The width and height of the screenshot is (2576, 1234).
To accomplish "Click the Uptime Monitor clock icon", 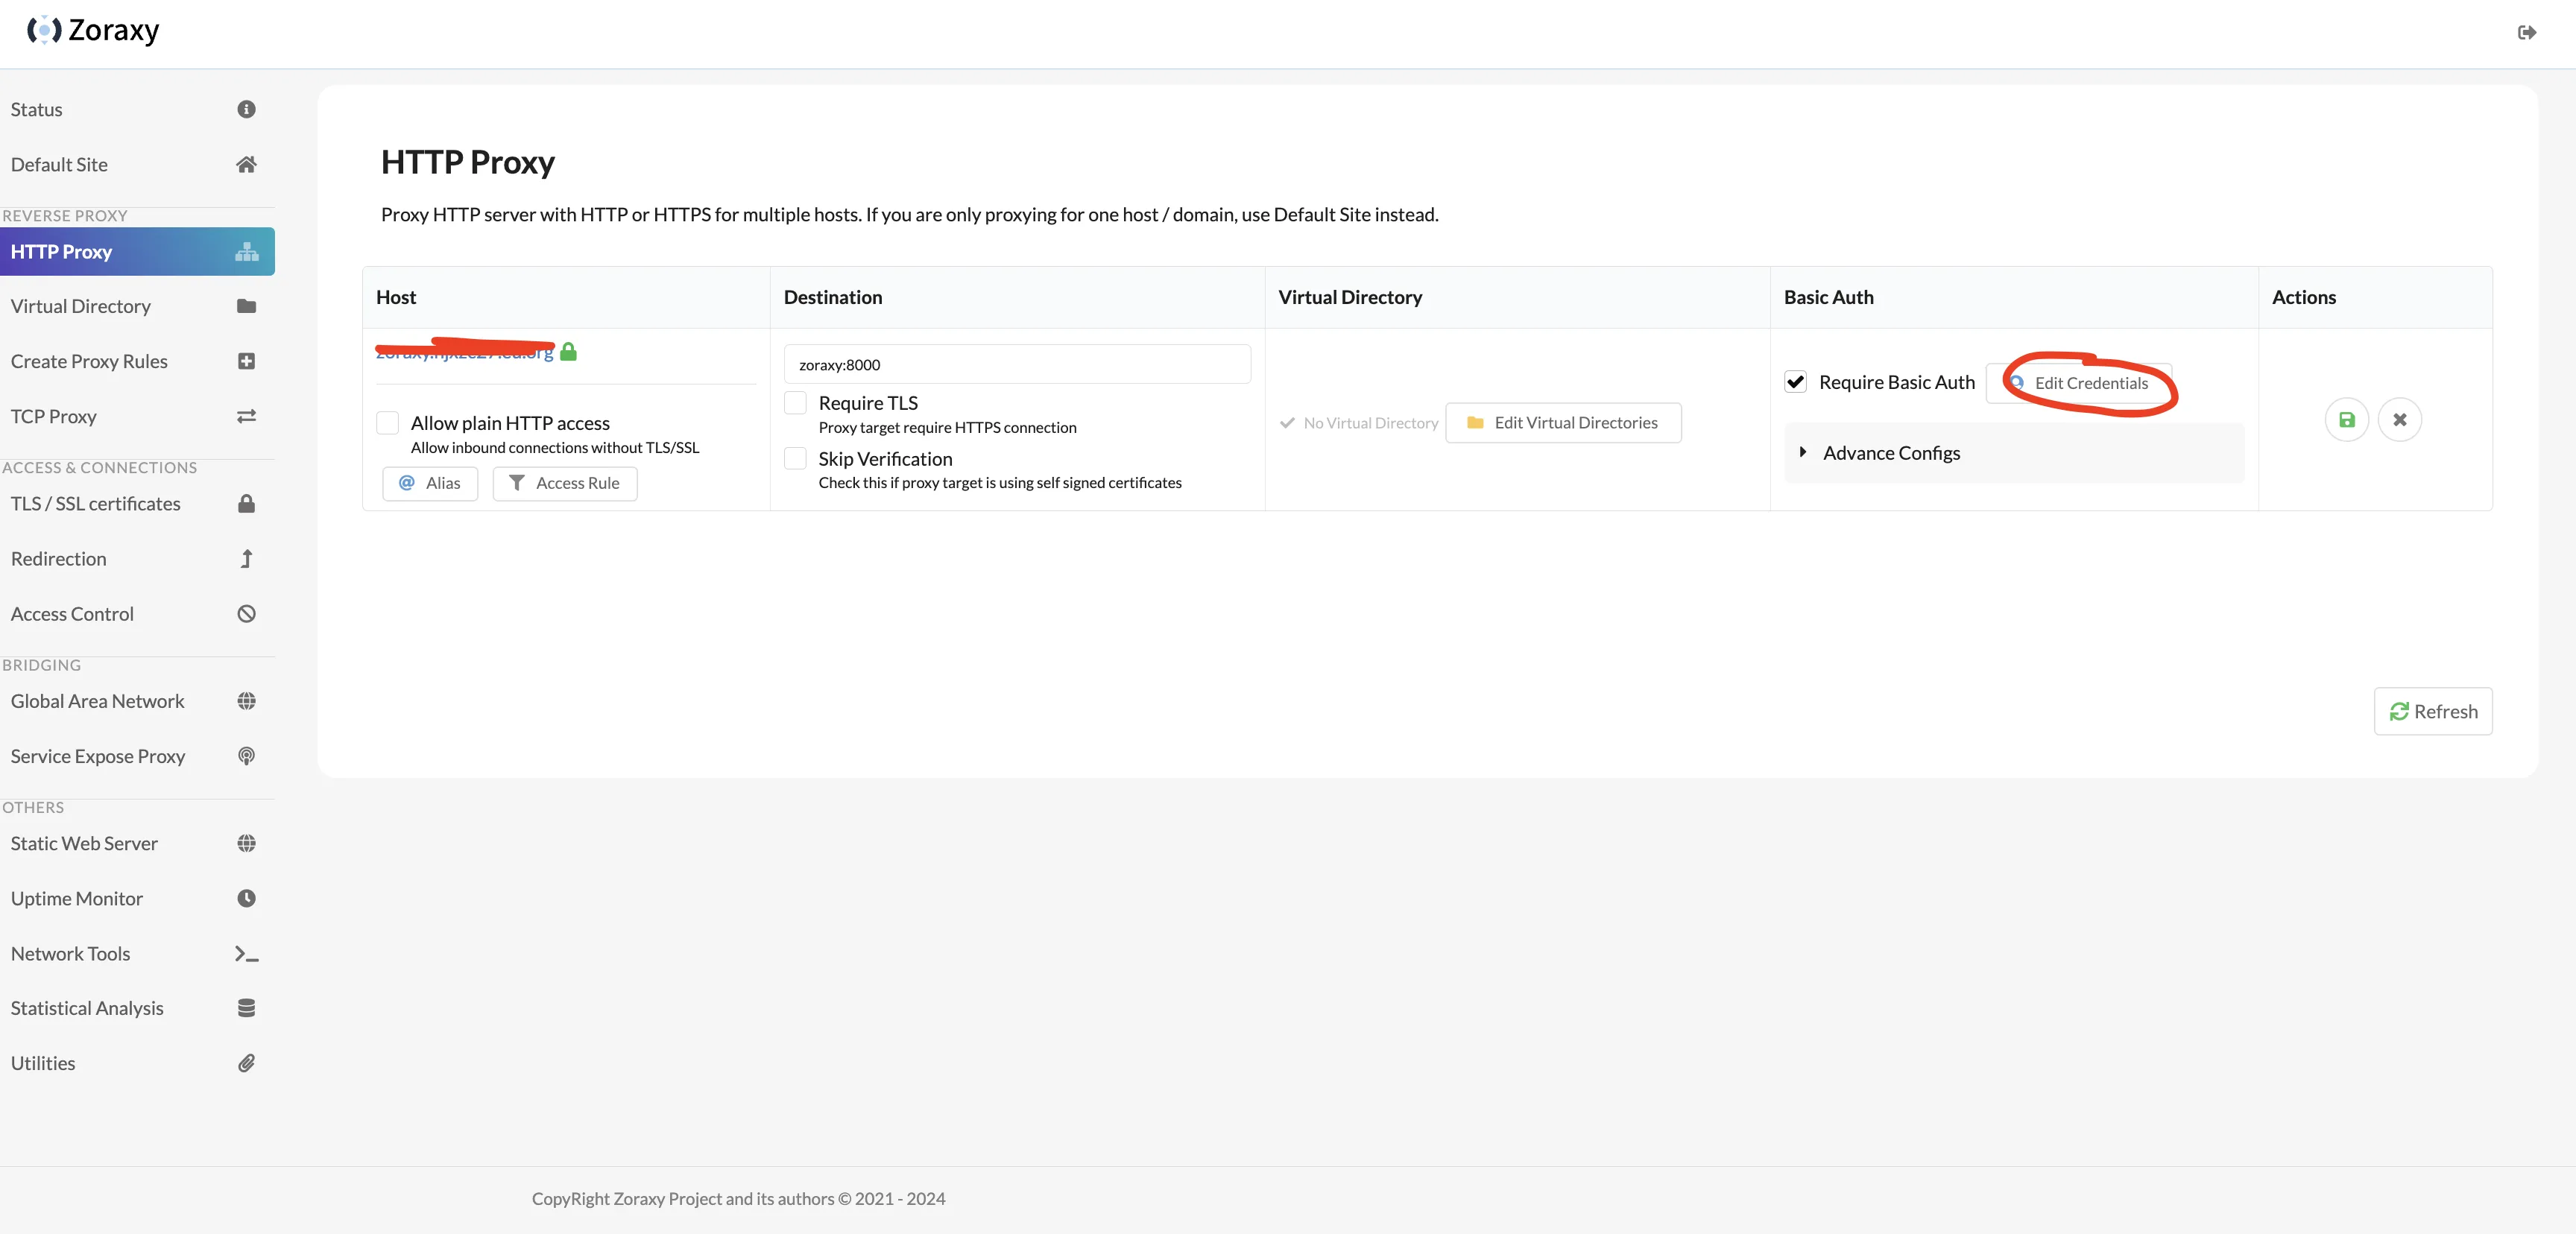I will point(246,898).
